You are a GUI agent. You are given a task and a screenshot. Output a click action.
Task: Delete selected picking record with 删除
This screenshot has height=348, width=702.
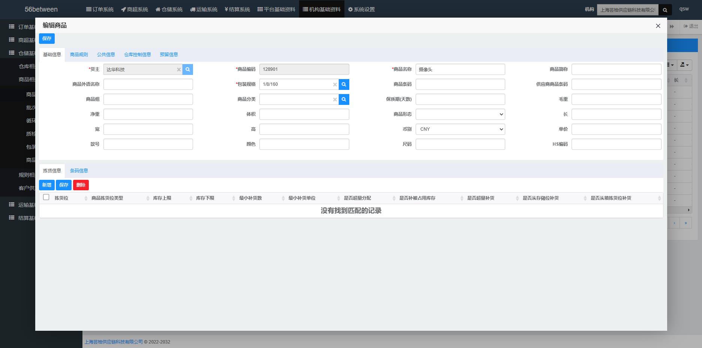click(x=81, y=185)
